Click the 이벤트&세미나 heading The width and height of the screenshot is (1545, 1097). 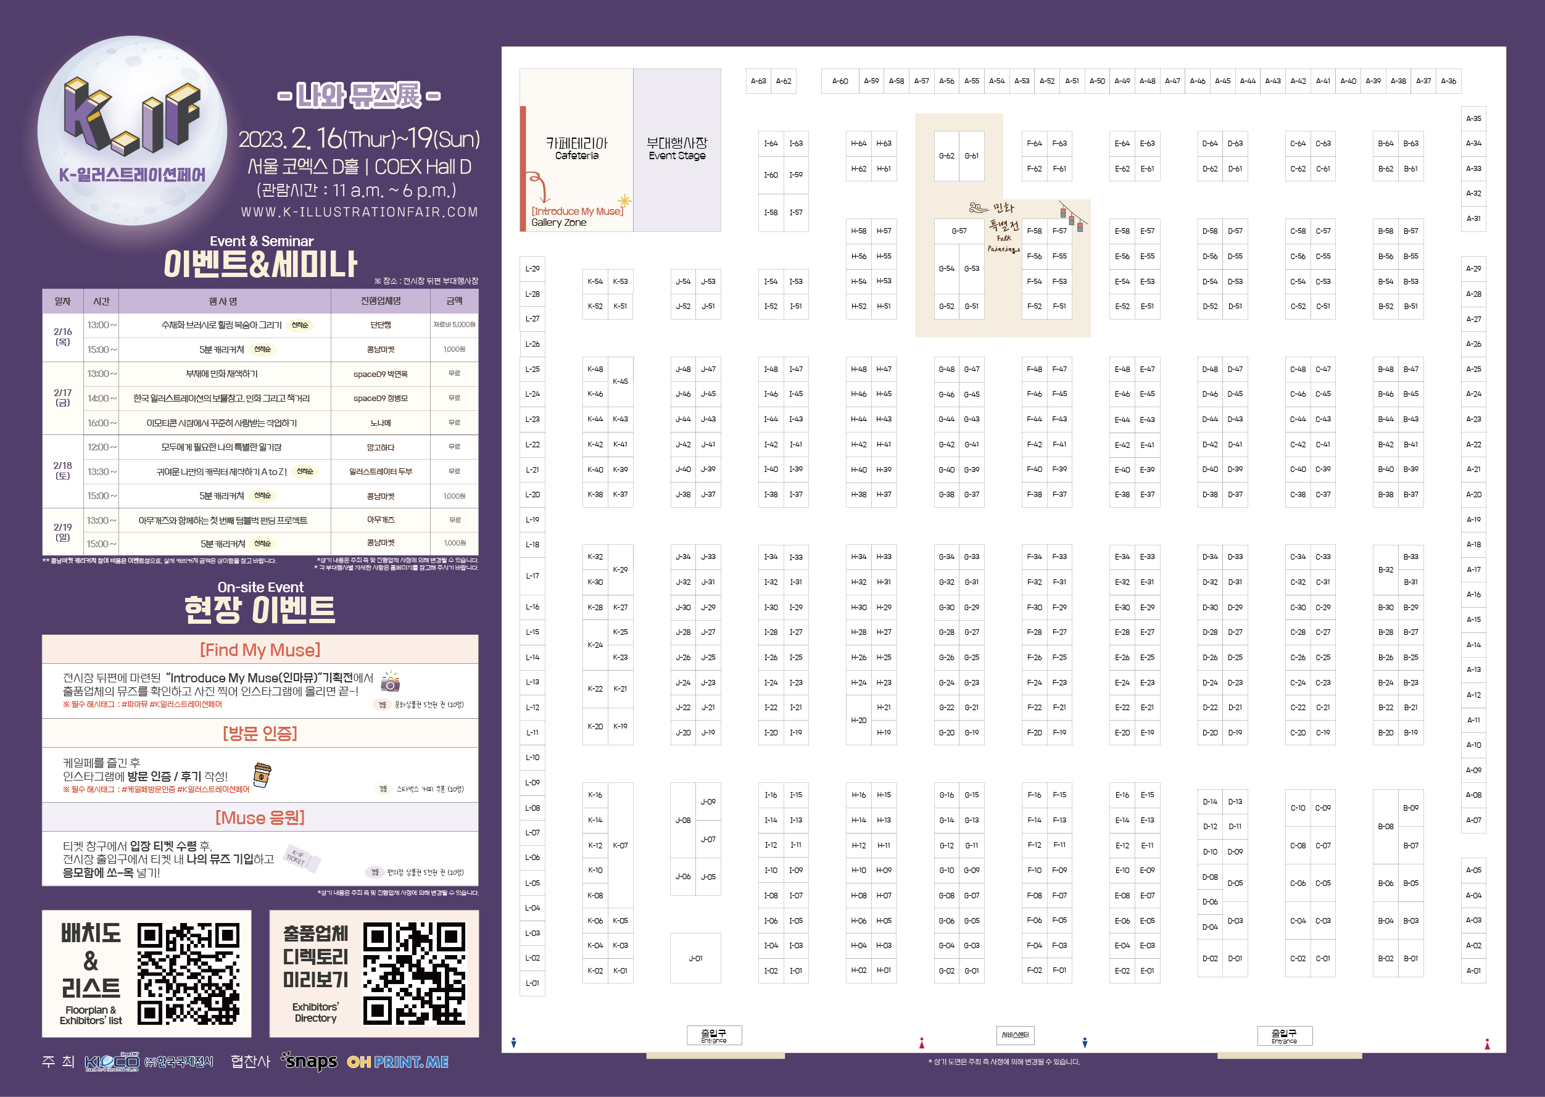(x=260, y=264)
